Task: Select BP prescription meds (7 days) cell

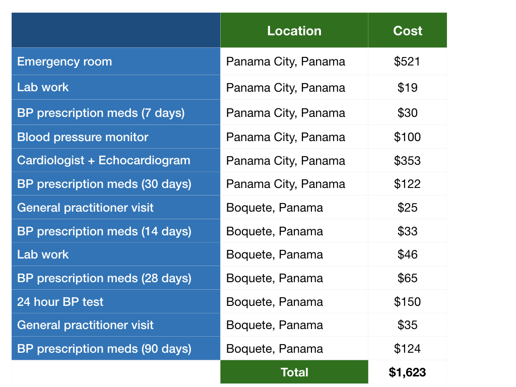Action: tap(101, 113)
